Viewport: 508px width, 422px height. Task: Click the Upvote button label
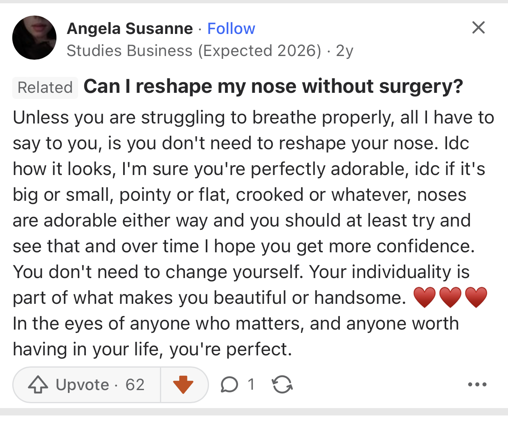tap(83, 385)
